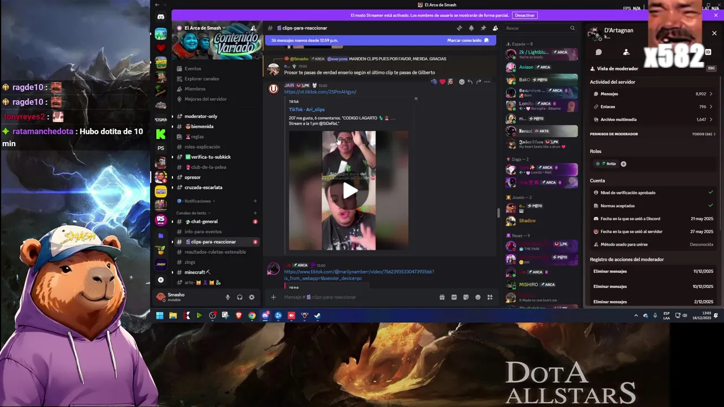
Task: Open vt.tiktok.com link from JAIR
Action: pyautogui.click(x=320, y=92)
